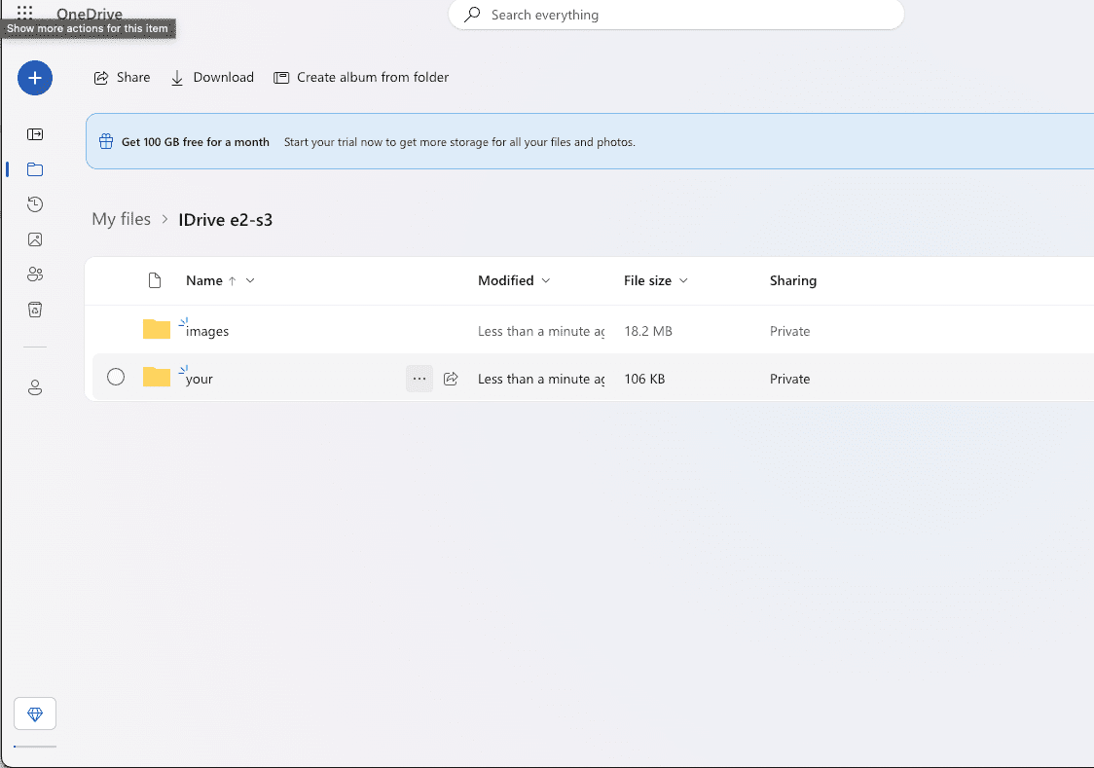
Task: Open the your folder name
Action: 199,379
